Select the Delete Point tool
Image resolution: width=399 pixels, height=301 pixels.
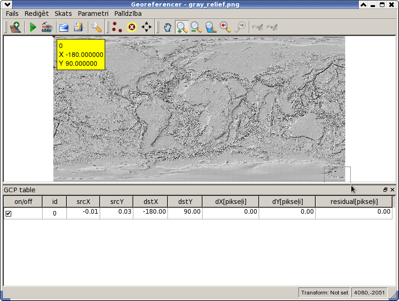(132, 27)
